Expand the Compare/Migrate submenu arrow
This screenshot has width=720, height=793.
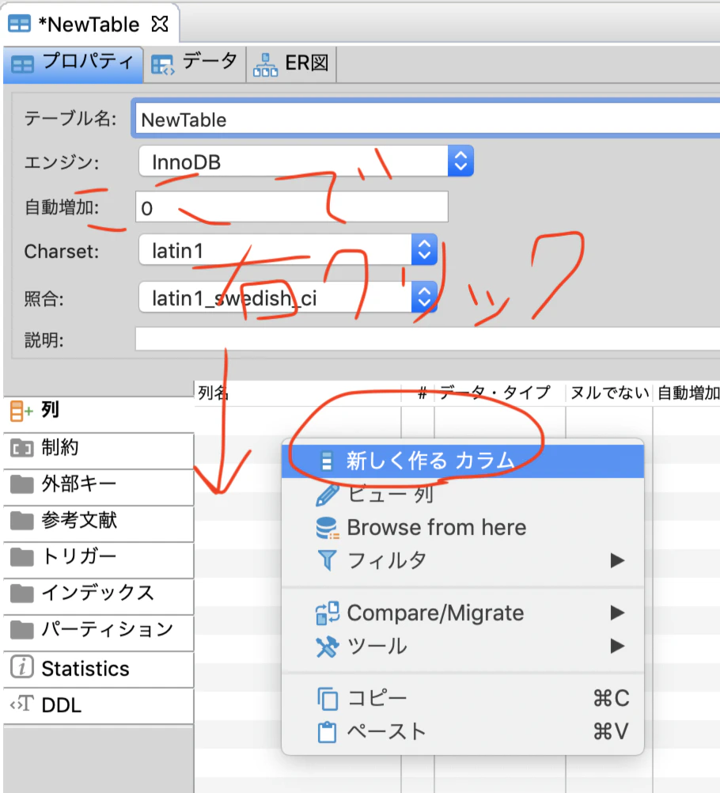617,613
